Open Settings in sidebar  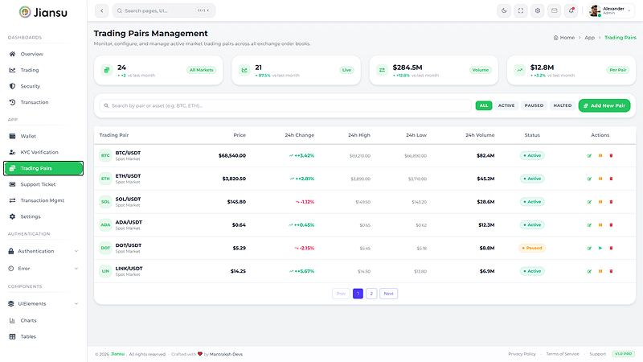[43, 216]
